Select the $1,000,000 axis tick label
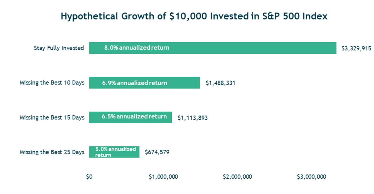The width and height of the screenshot is (374, 194). click(x=163, y=177)
